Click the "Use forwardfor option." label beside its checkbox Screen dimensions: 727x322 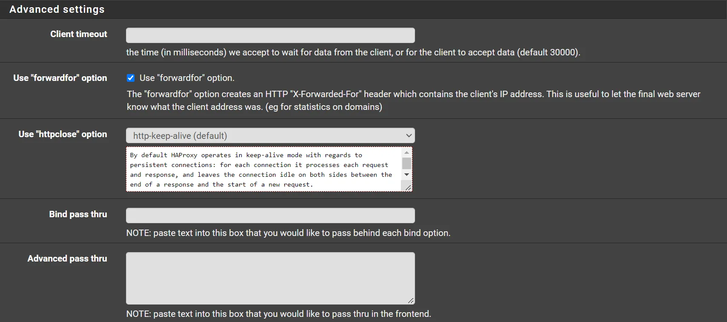click(186, 78)
